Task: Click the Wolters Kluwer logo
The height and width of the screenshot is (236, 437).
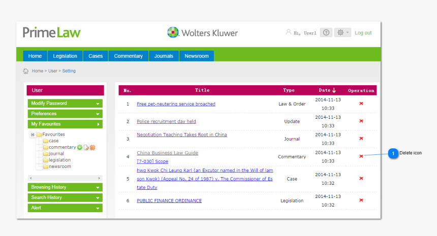Action: coord(202,33)
